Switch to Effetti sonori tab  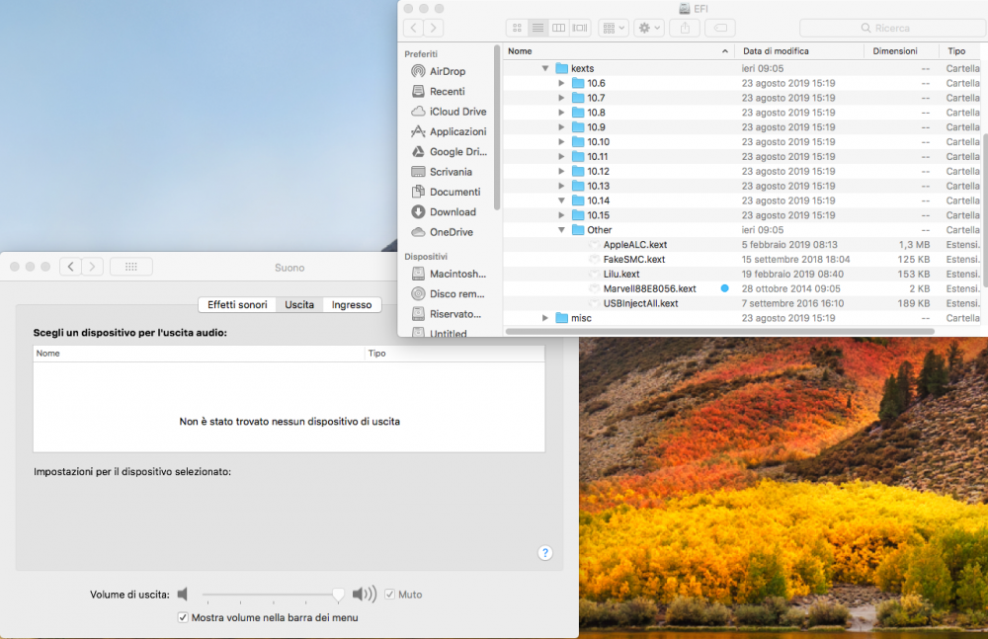(237, 304)
